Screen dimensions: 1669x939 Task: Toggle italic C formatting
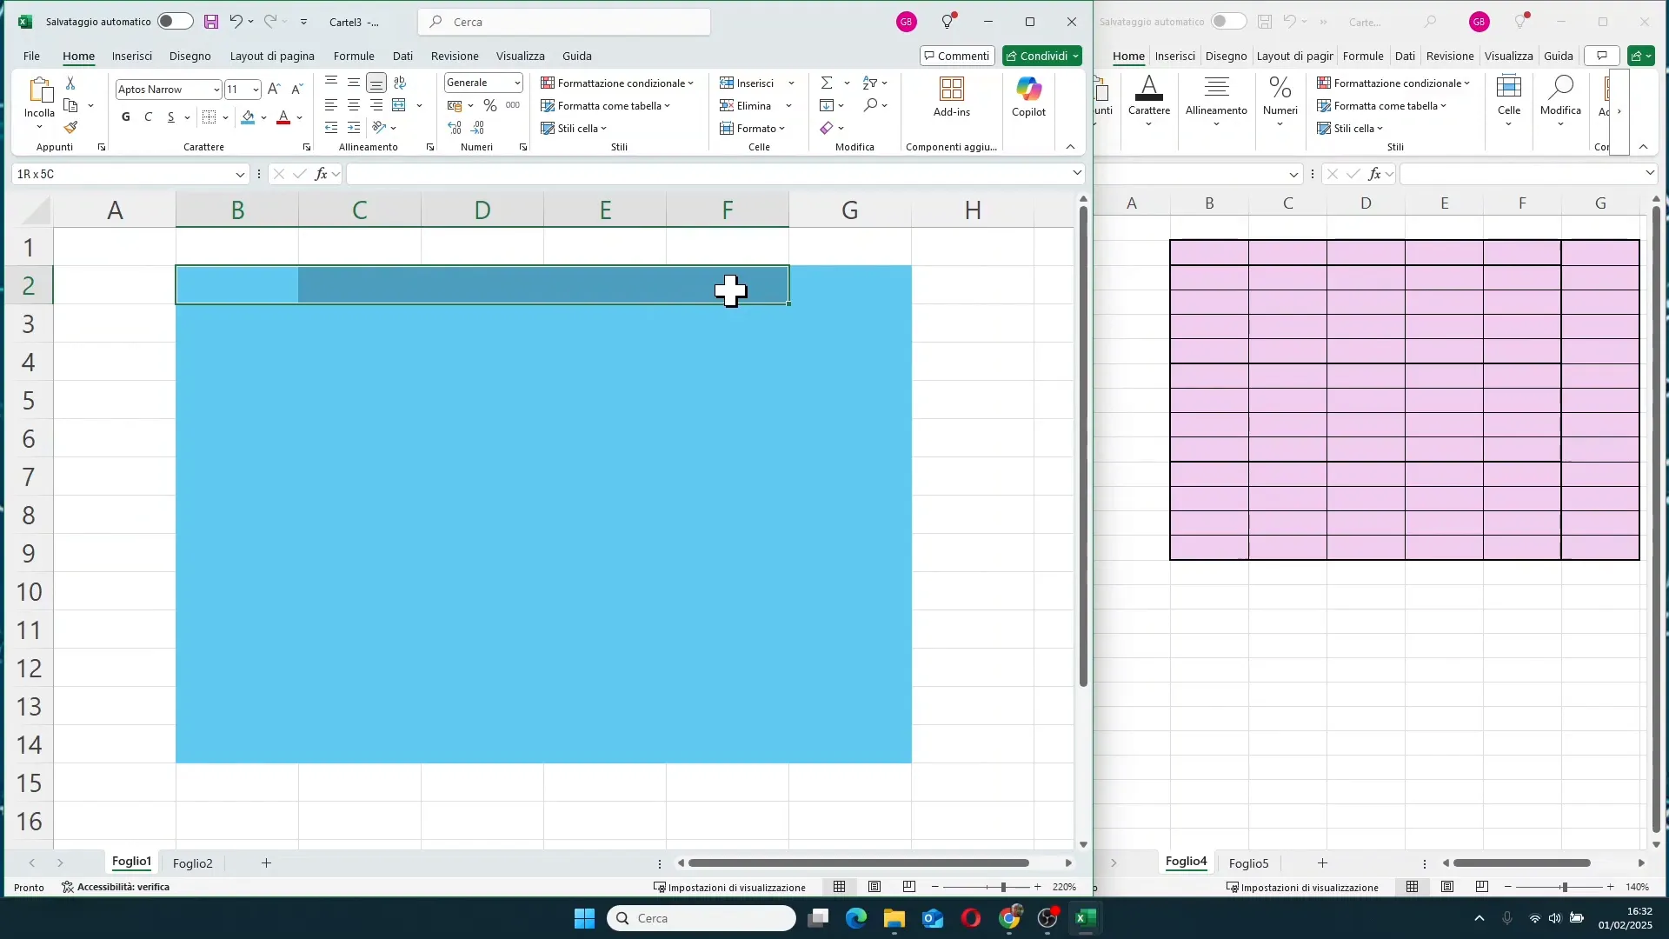pyautogui.click(x=149, y=117)
